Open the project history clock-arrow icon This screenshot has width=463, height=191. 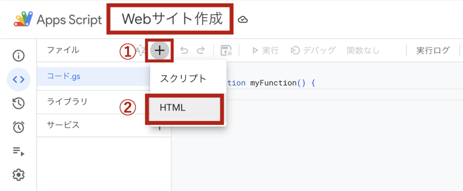[18, 104]
